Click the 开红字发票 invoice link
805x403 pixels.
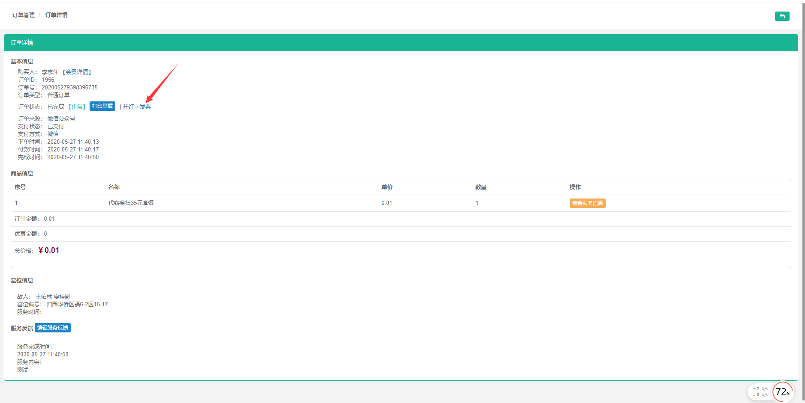pos(137,107)
